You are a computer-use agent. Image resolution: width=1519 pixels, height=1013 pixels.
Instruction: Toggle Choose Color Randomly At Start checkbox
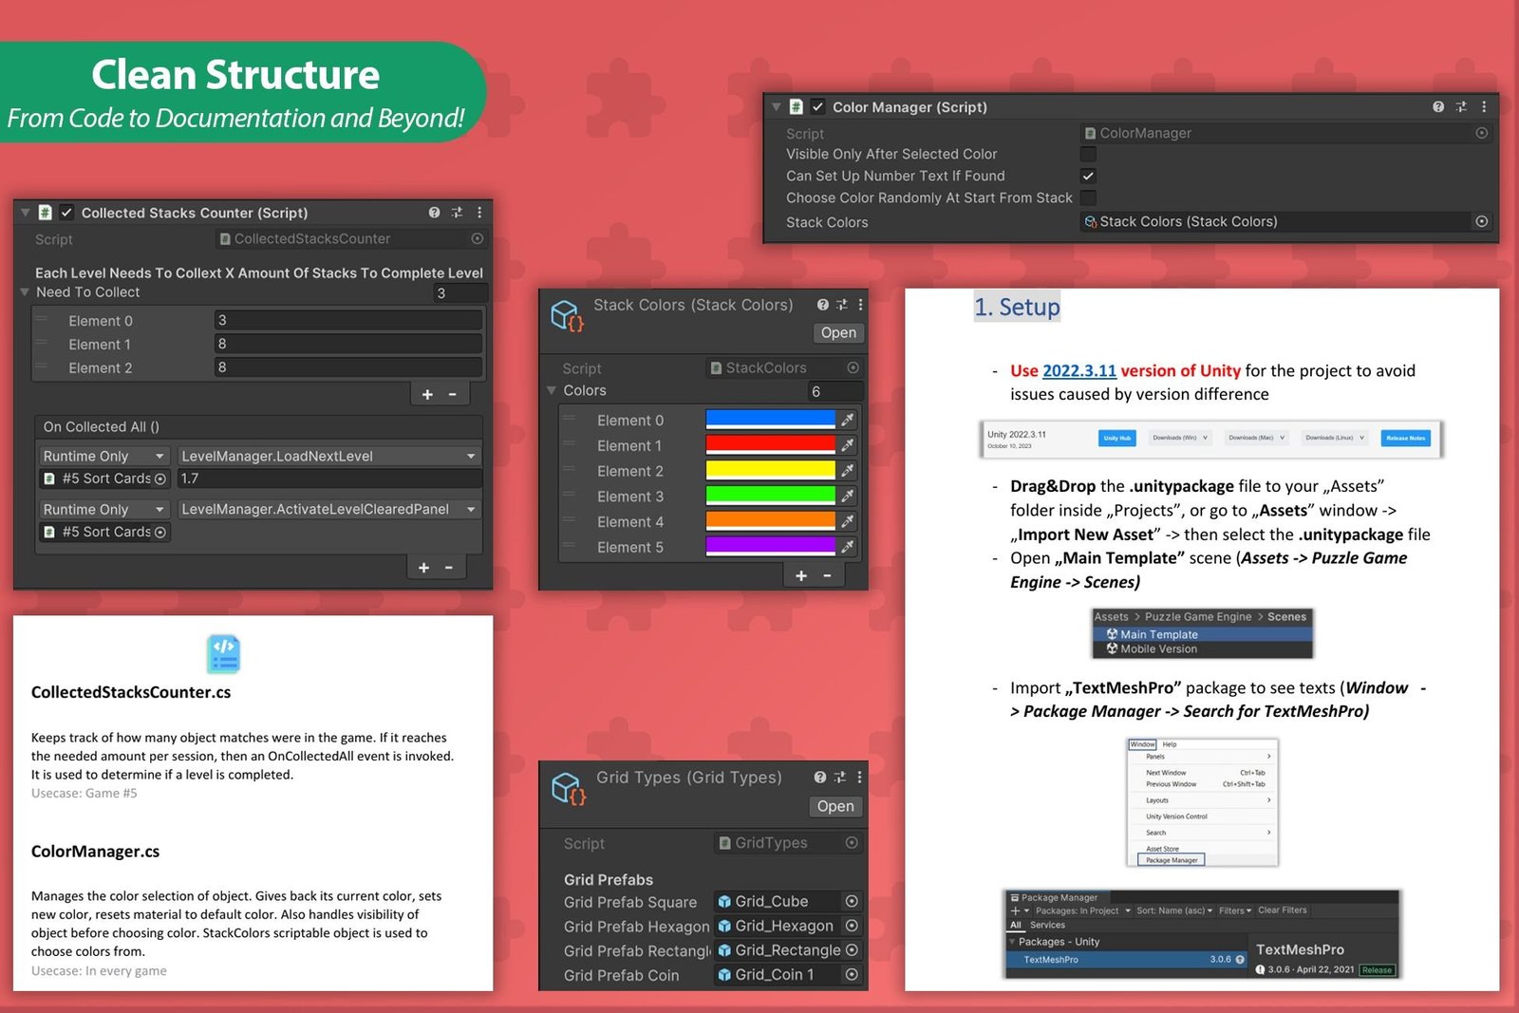coord(1088,197)
